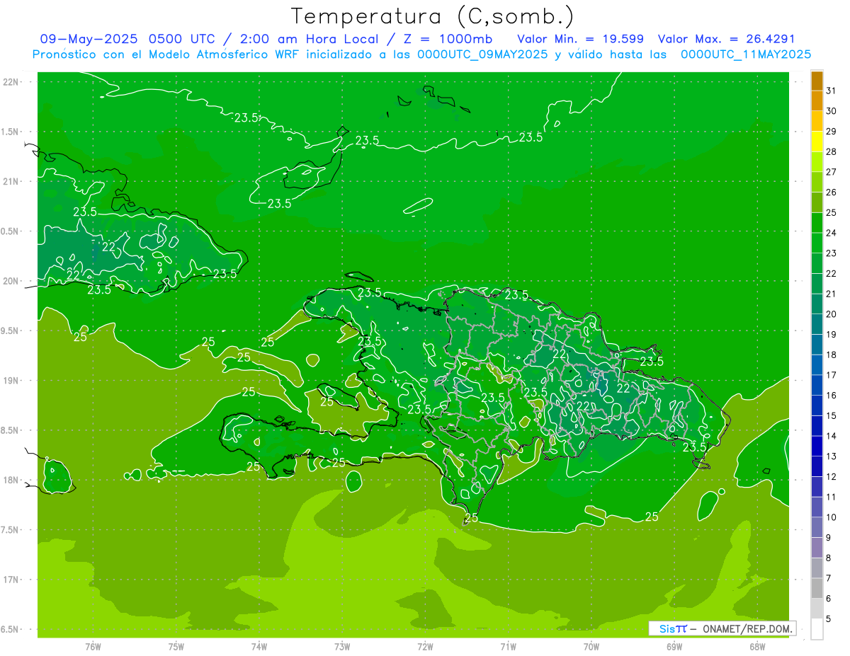This screenshot has width=850, height=656.
Task: Click legend scale value "8"
Action: click(829, 558)
